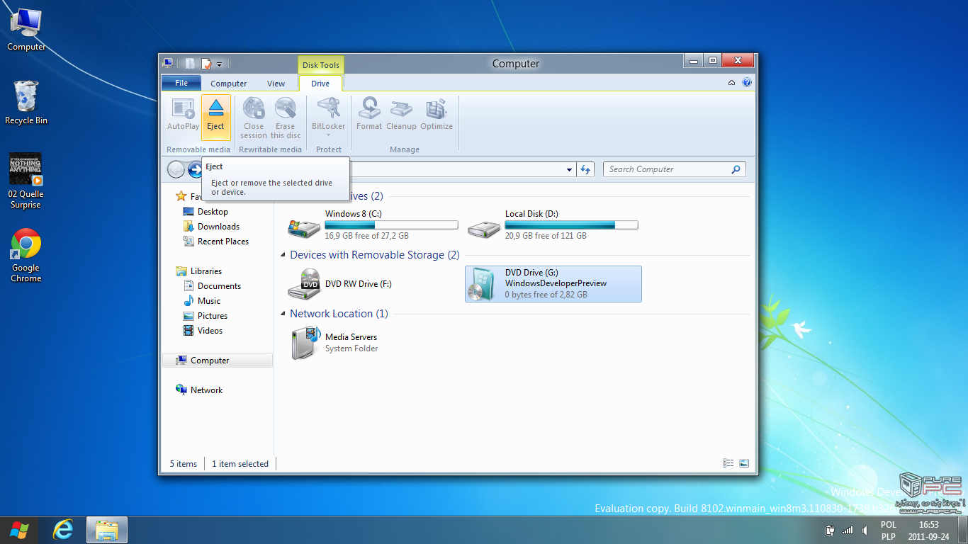Minimize the ribbon with the chevron arrow
This screenshot has width=968, height=544.
731,83
